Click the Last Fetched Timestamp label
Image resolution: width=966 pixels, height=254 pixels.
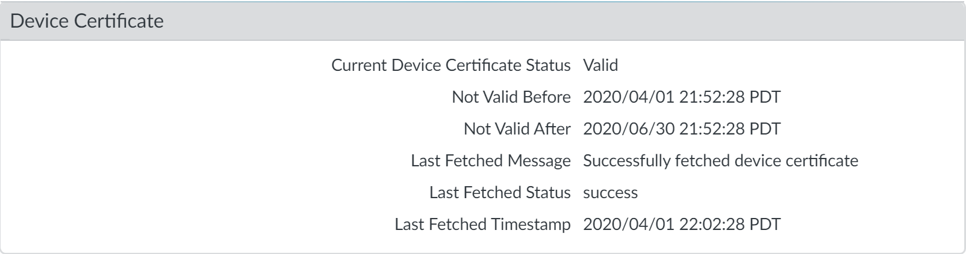(x=482, y=224)
